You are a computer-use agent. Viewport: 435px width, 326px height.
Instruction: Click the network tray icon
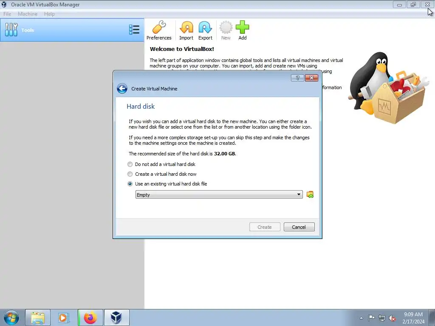pos(382,318)
